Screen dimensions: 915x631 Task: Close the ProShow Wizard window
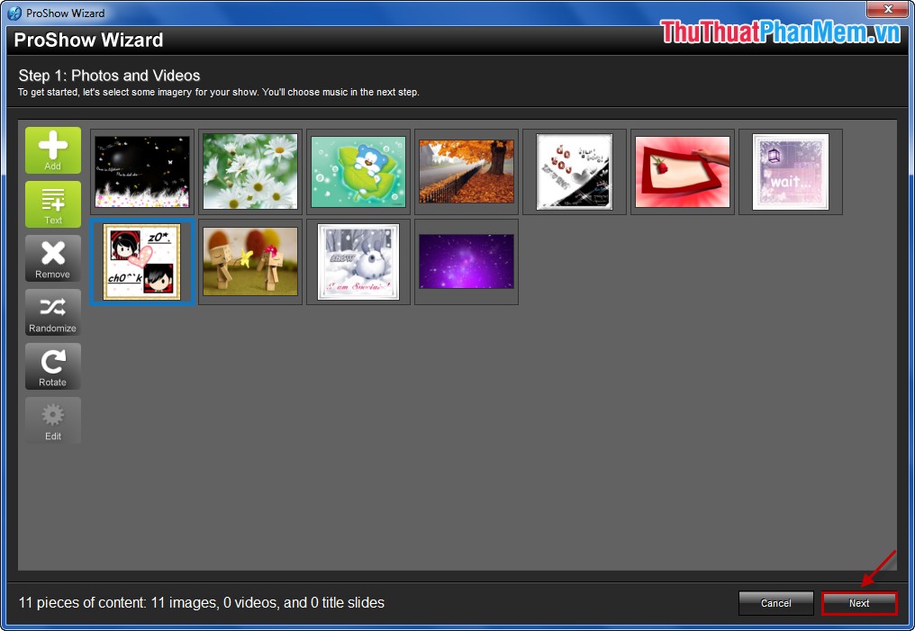tap(887, 10)
